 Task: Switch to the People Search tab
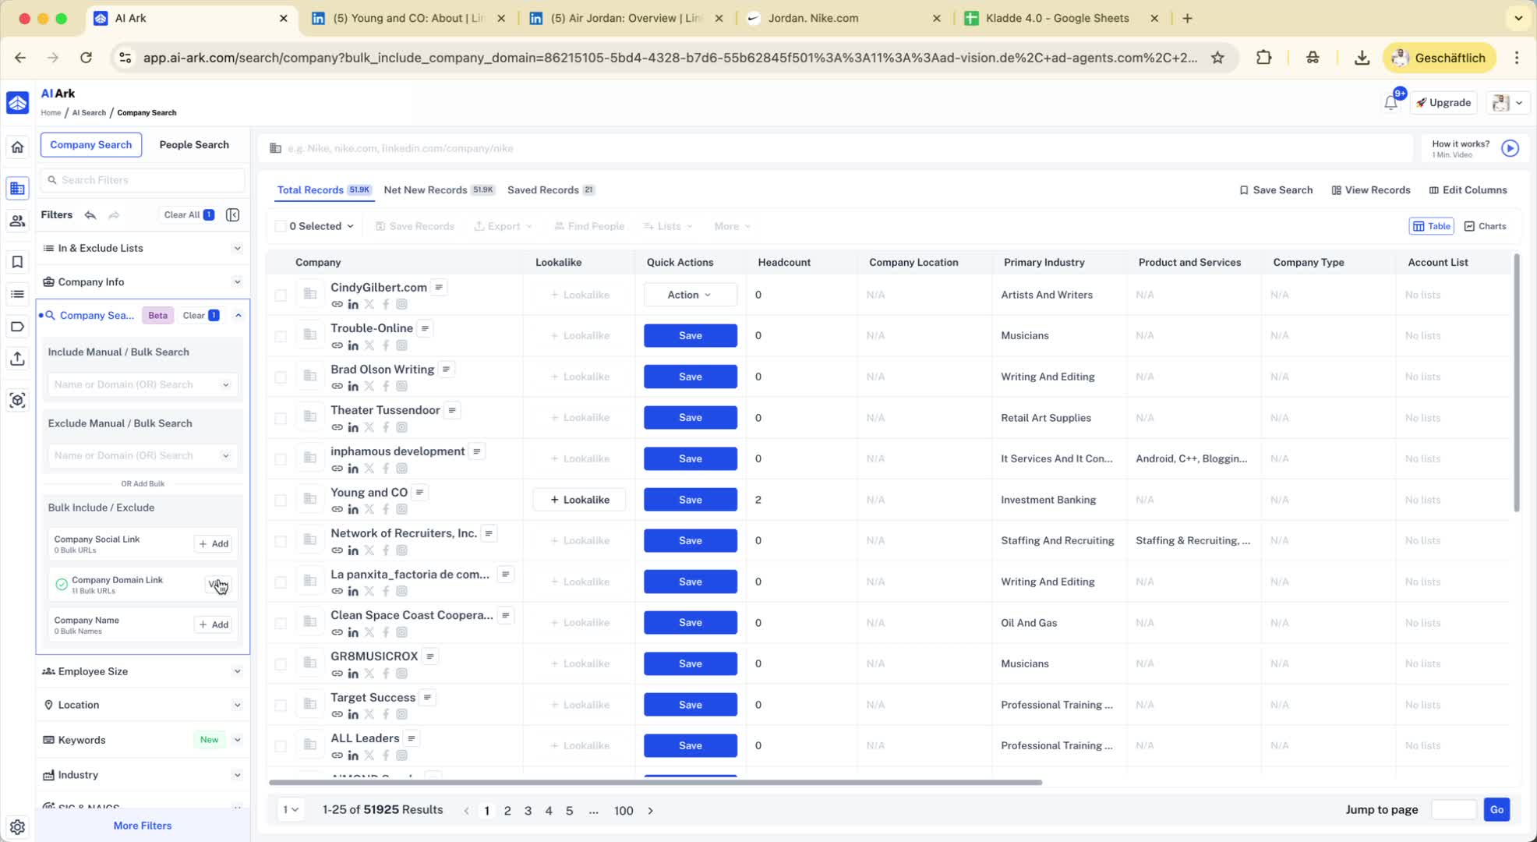coord(194,145)
